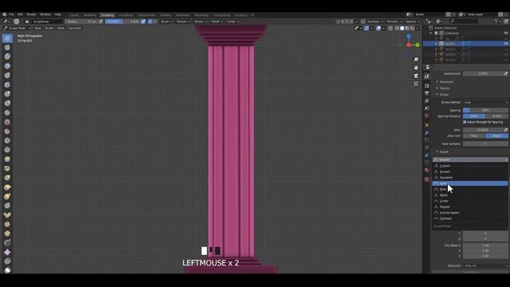510x287 pixels.
Task: Switch orthographic/perspective grid icon
Action: (416, 84)
